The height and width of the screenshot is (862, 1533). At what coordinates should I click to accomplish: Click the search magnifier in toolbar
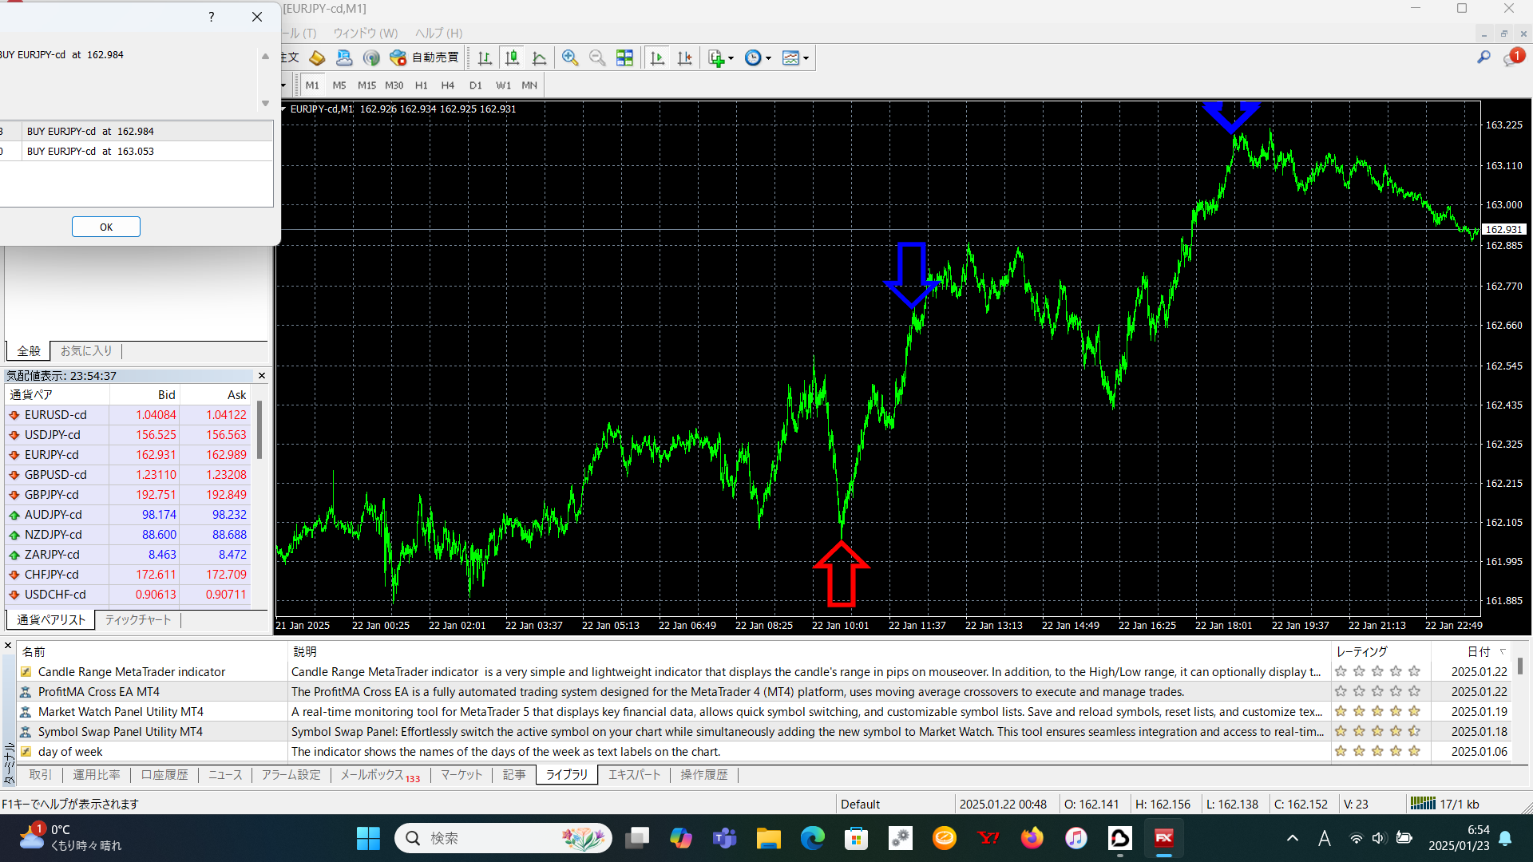[1483, 57]
